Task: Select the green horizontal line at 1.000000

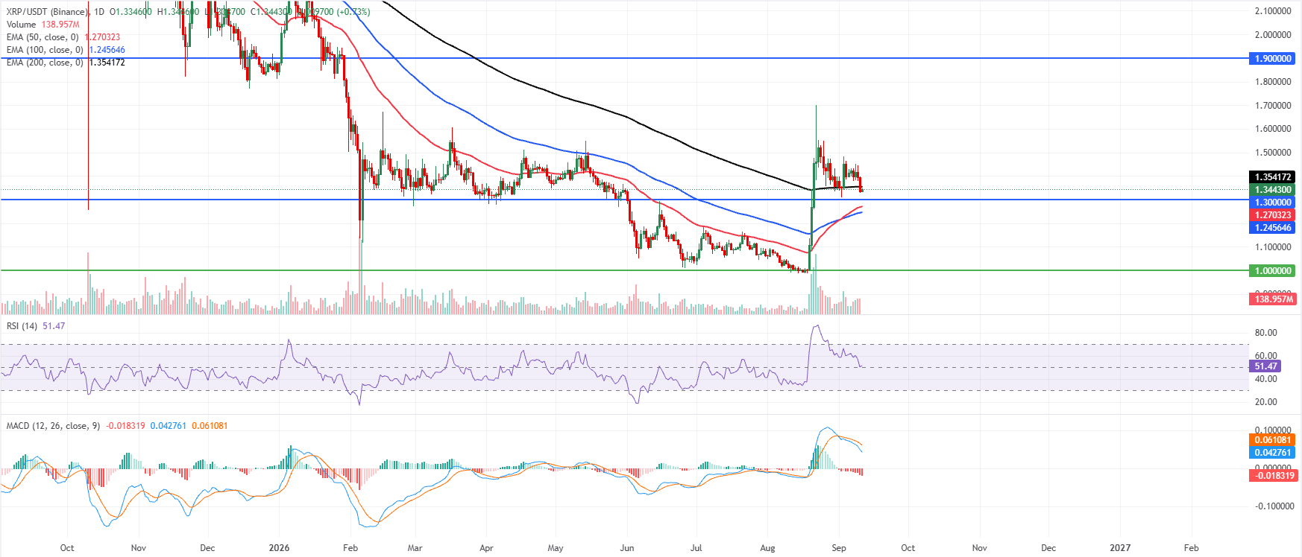Action: [x=624, y=270]
